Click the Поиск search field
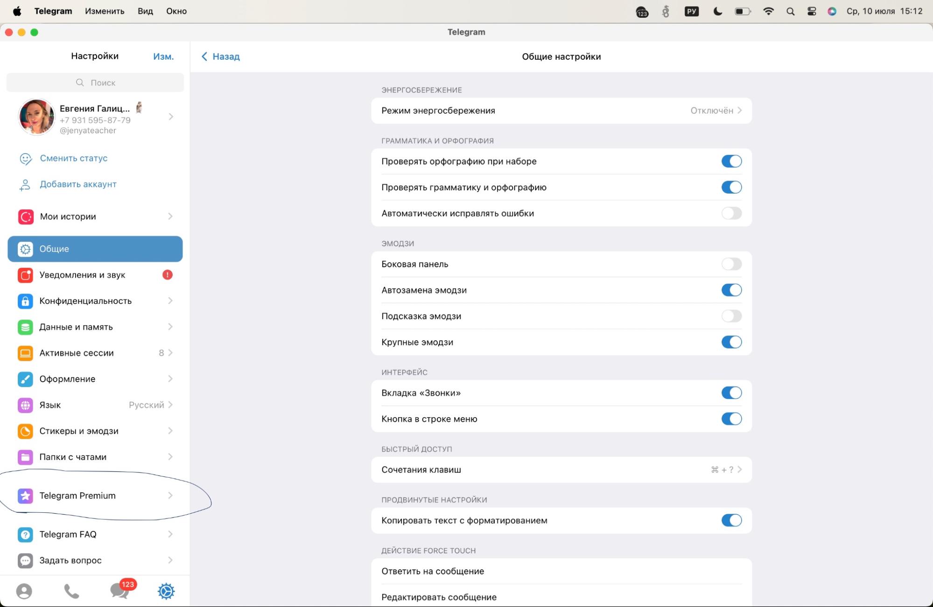The width and height of the screenshot is (933, 607). (x=95, y=83)
